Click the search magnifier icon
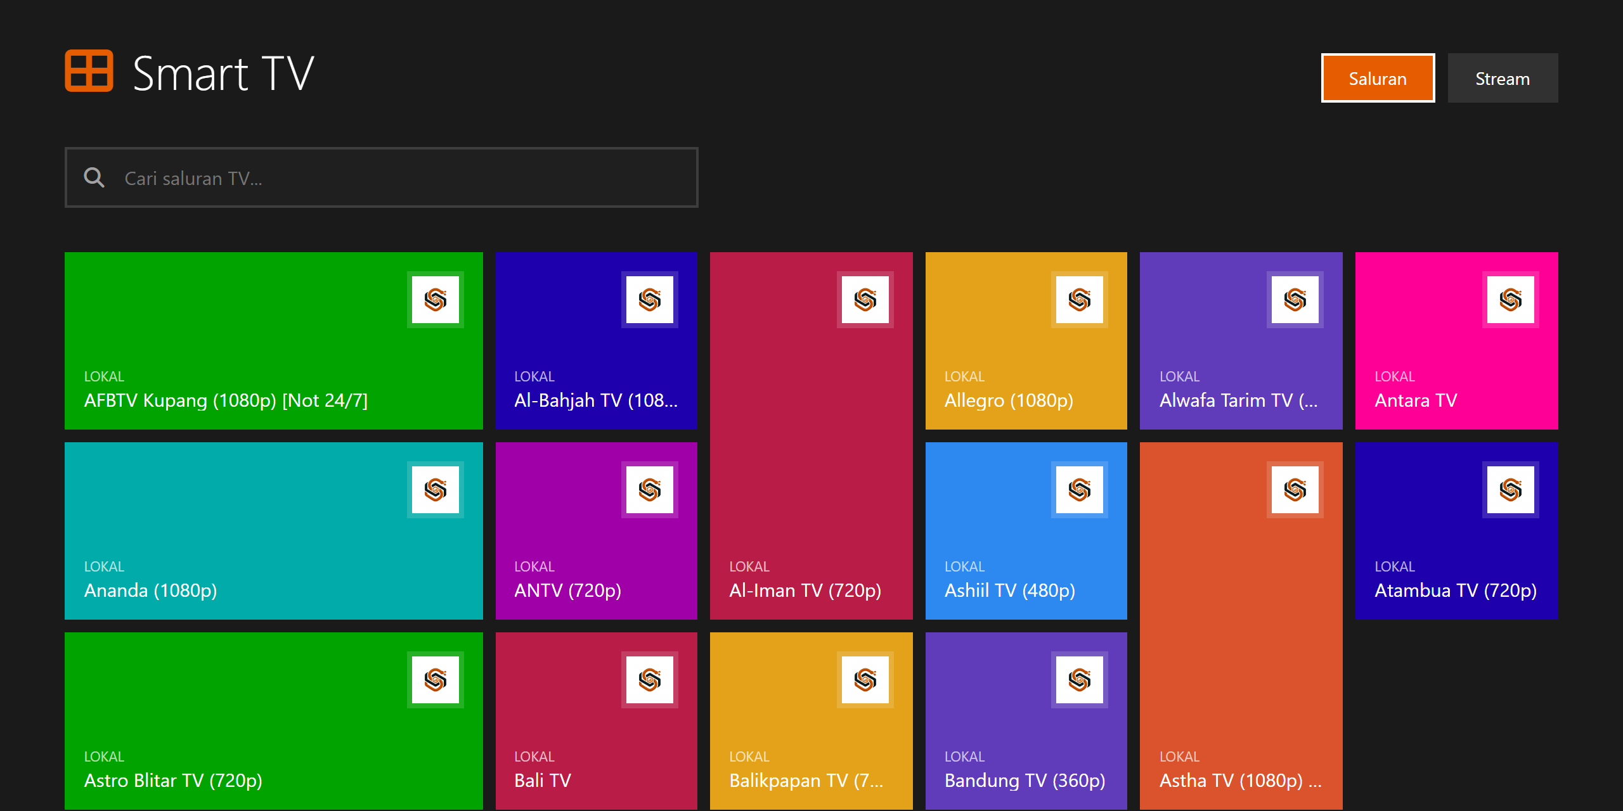Viewport: 1623px width, 811px height. pos(94,177)
